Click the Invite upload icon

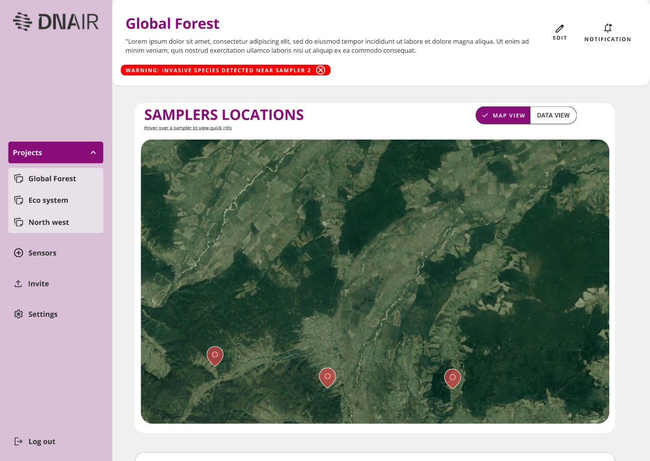coord(19,284)
